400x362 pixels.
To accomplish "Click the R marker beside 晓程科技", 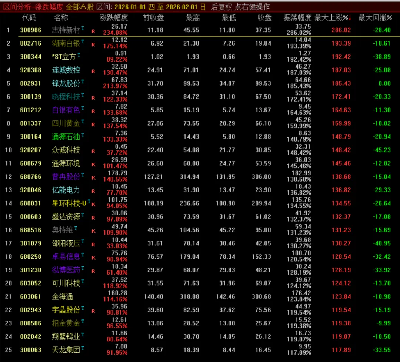I will (x=93, y=98).
